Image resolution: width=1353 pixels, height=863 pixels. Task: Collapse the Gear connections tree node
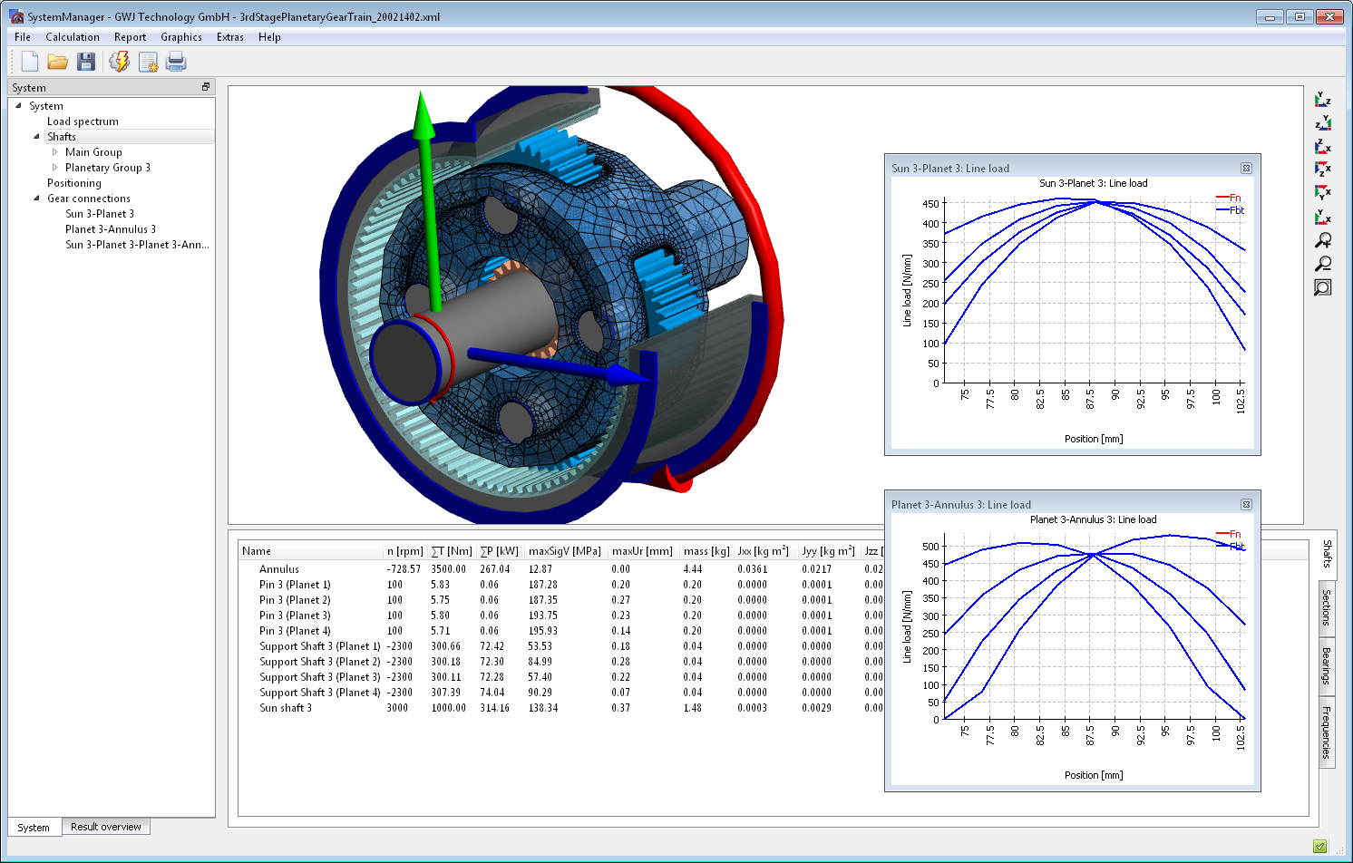pos(36,199)
